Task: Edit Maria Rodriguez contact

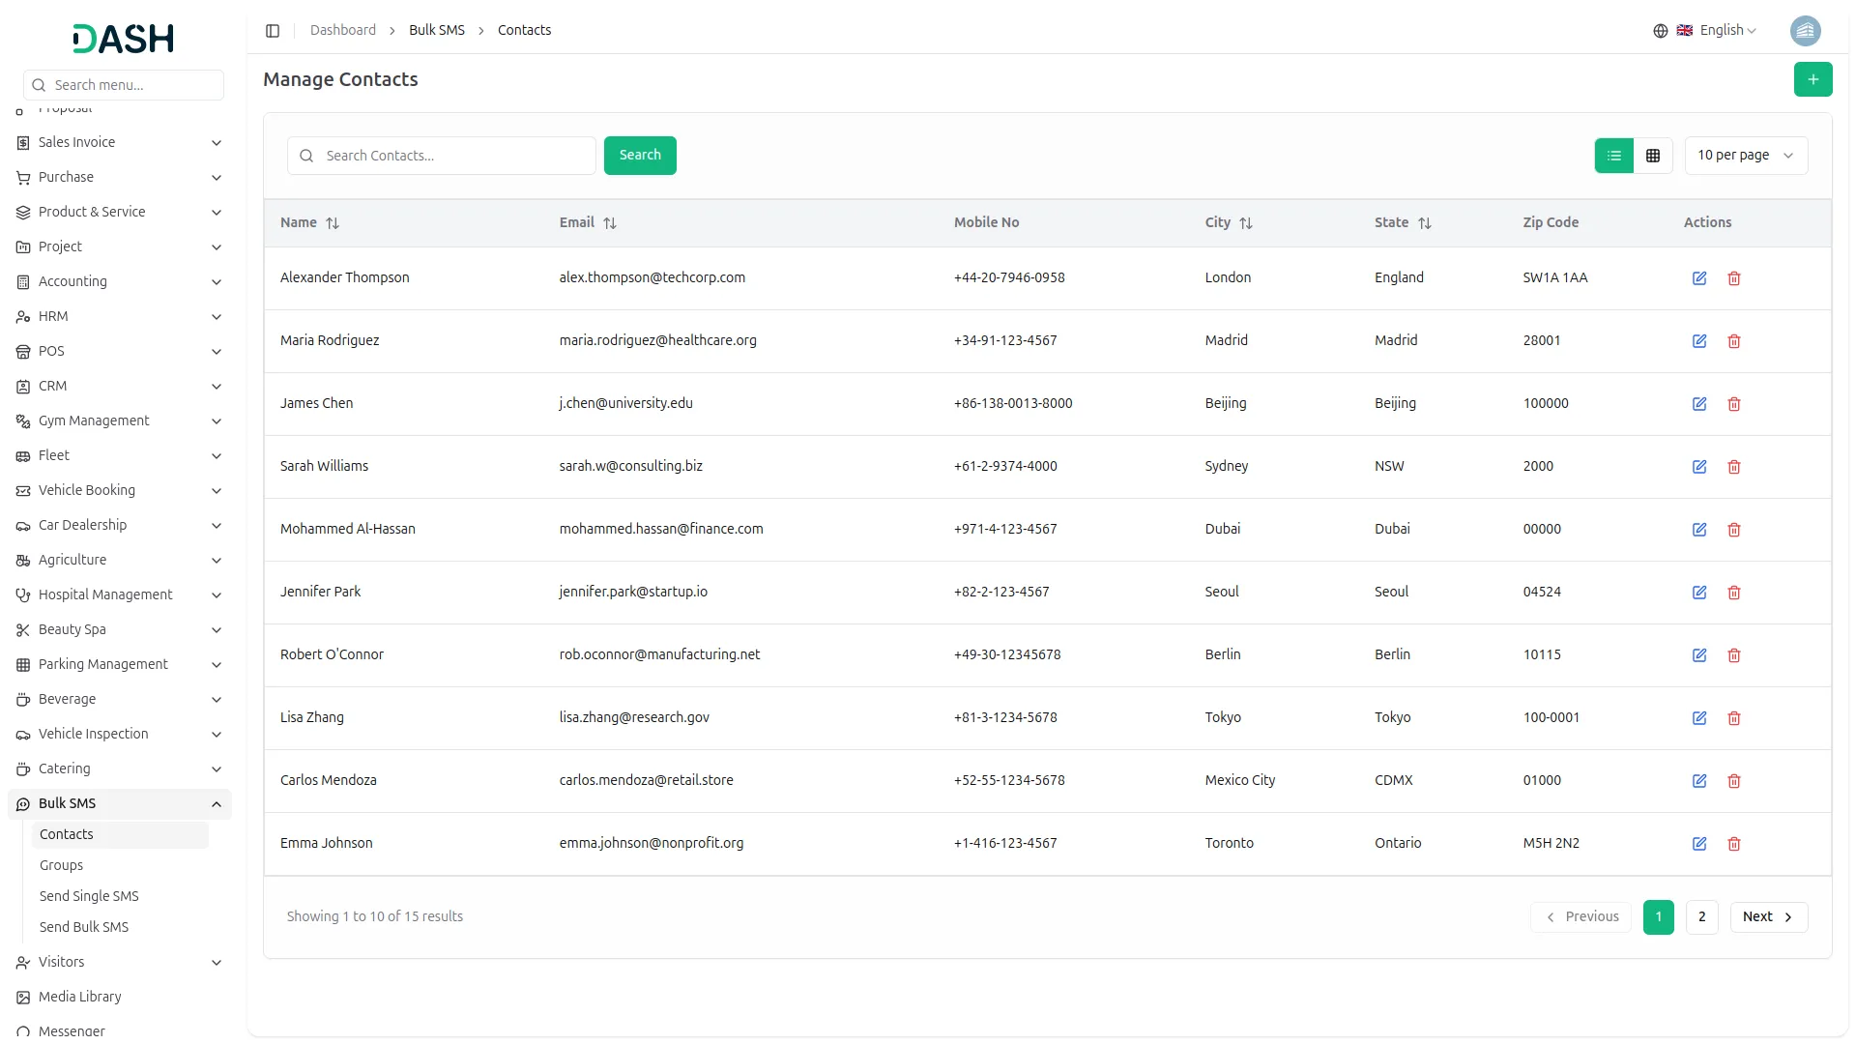Action: point(1699,341)
